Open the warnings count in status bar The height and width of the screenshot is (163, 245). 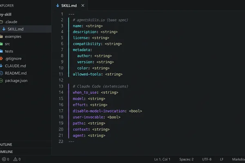[17, 159]
